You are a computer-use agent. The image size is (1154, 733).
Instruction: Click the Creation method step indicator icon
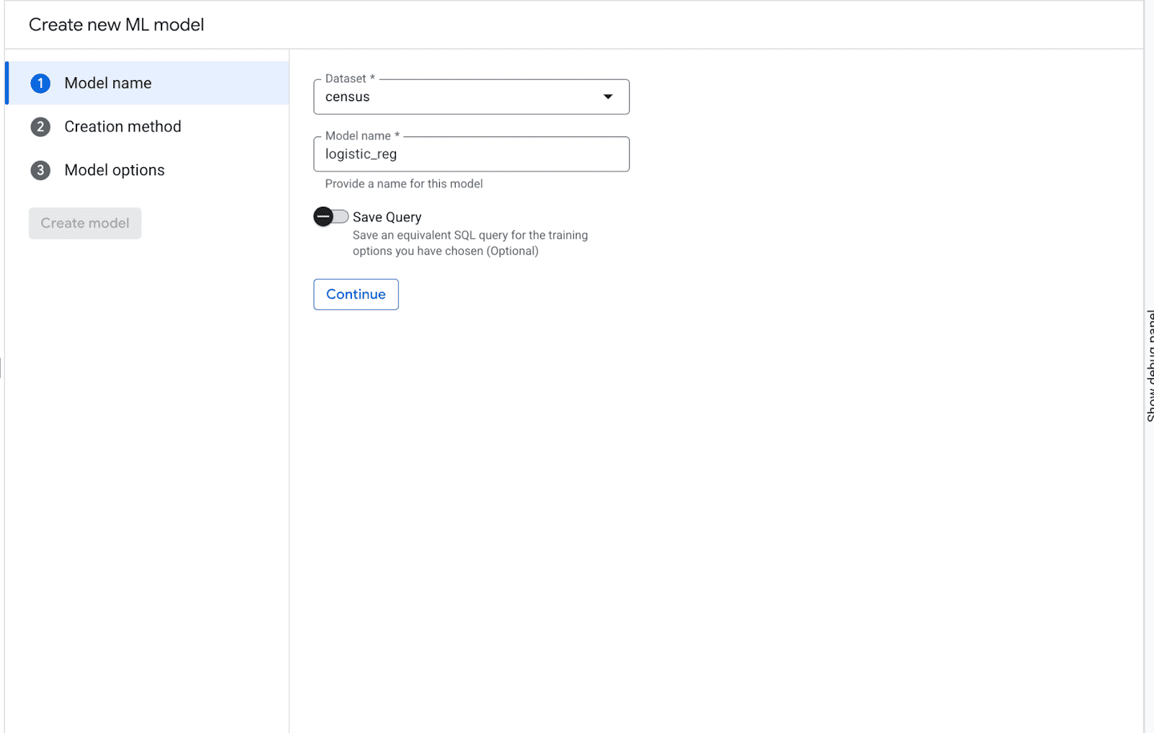tap(40, 126)
